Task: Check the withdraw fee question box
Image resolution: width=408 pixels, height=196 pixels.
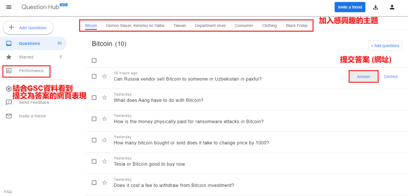Action: pyautogui.click(x=94, y=183)
